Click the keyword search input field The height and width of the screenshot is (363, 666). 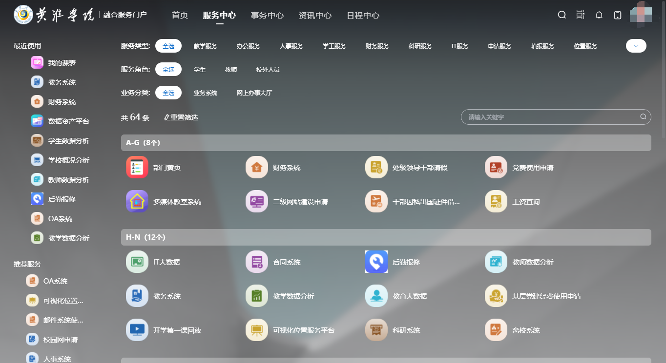(552, 117)
